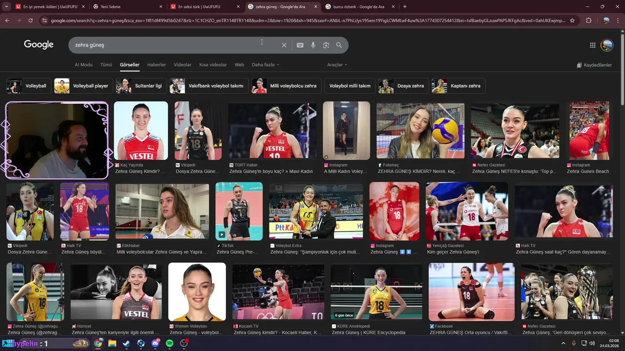Screen dimensions: 625x351
Task: Switch to the AI Modu tab
Action: pyautogui.click(x=83, y=65)
